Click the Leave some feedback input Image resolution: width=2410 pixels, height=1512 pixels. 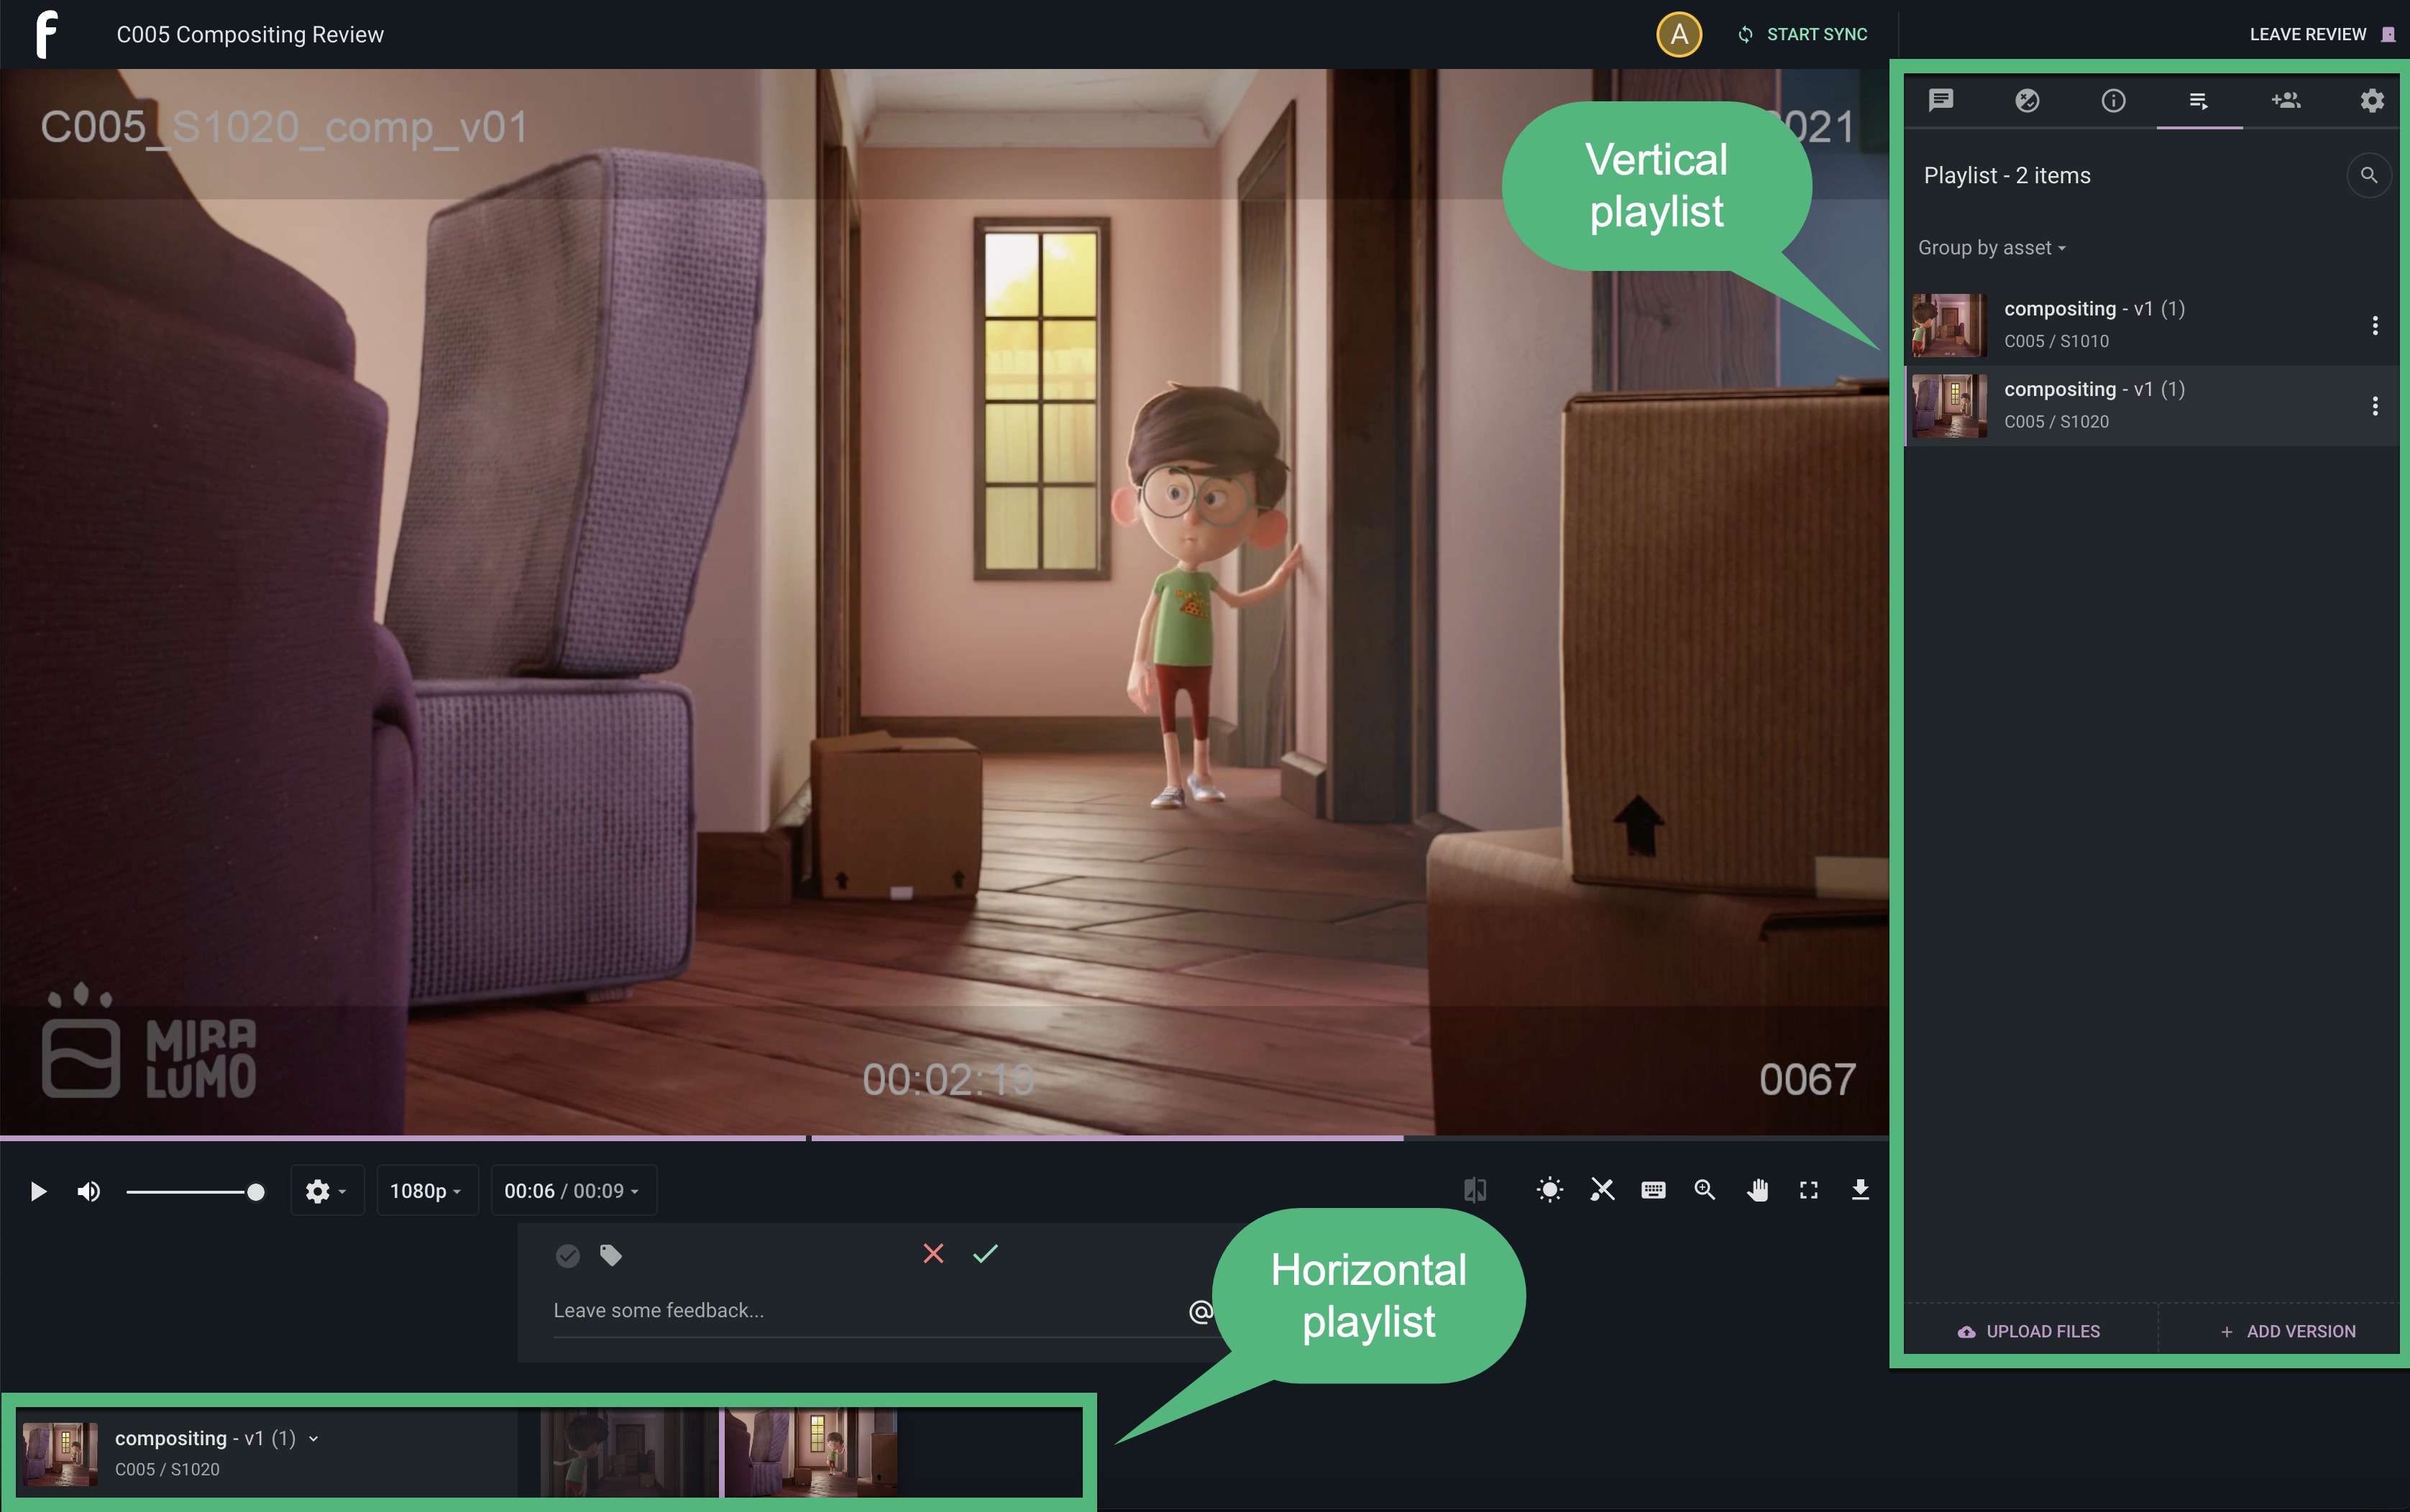click(x=866, y=1310)
